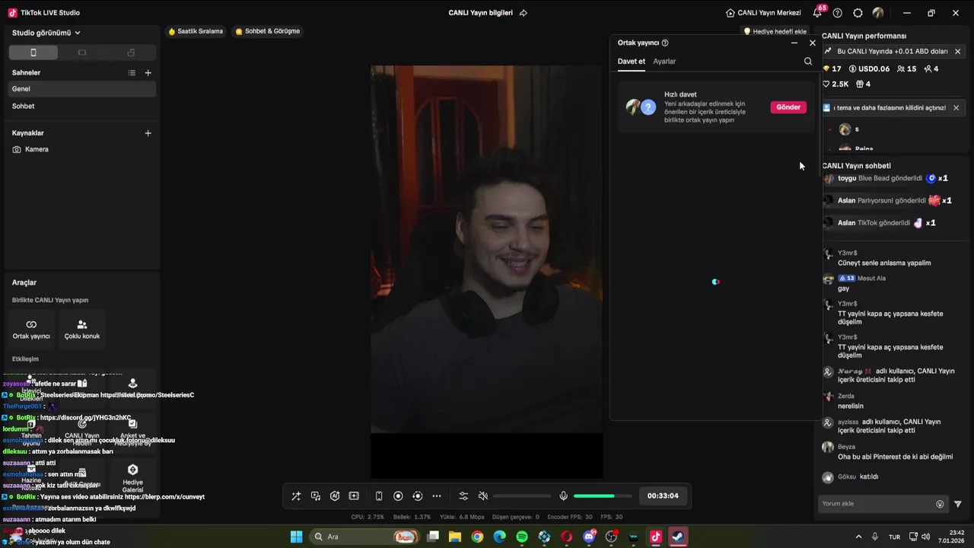The height and width of the screenshot is (548, 974).
Task: Open the Çoklu konuk tool
Action: click(x=82, y=330)
